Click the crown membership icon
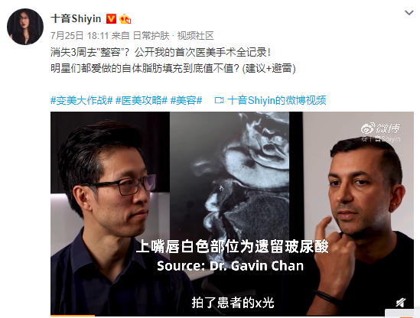The height and width of the screenshot is (318, 420). click(125, 19)
